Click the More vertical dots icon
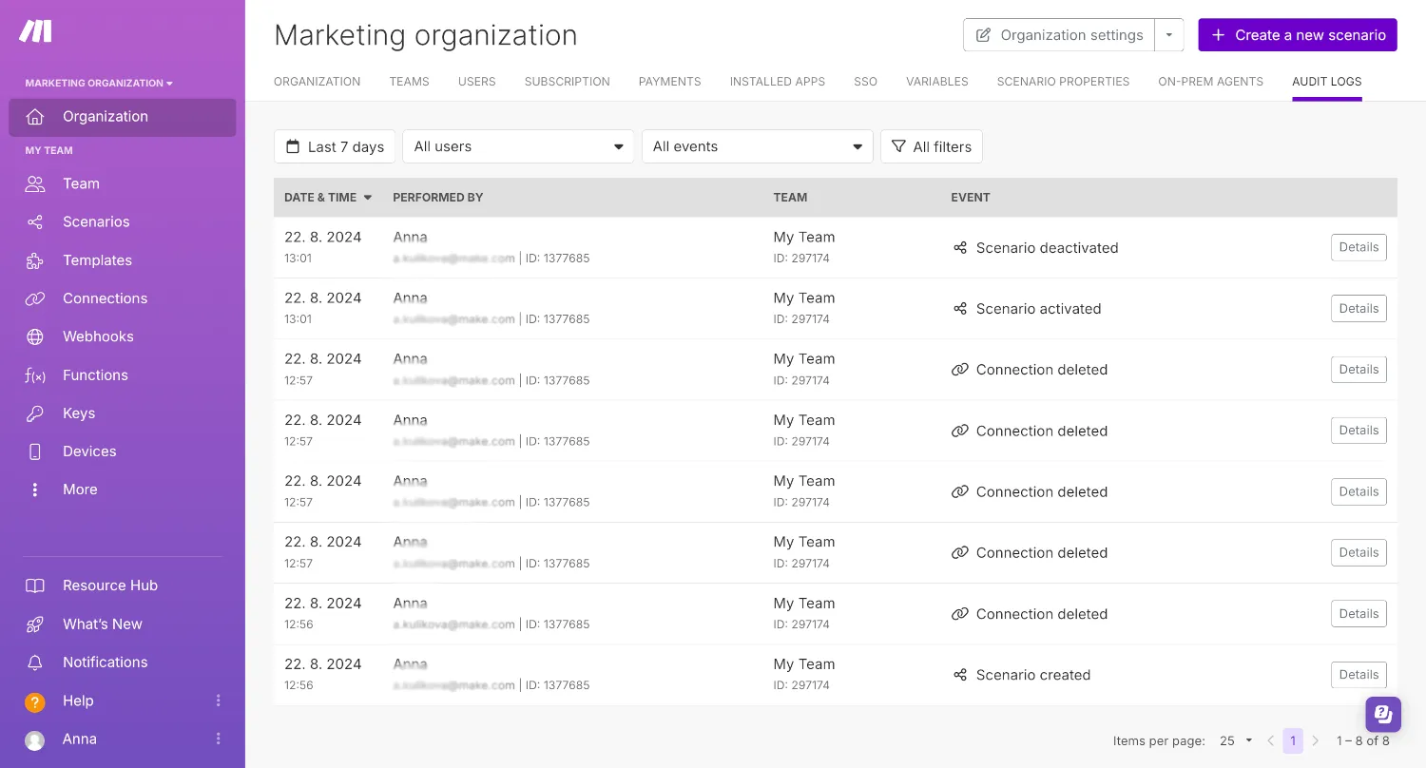The width and height of the screenshot is (1426, 768). tap(35, 490)
